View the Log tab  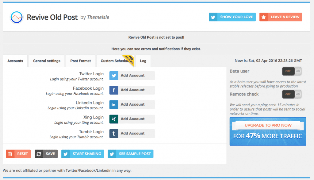click(143, 61)
